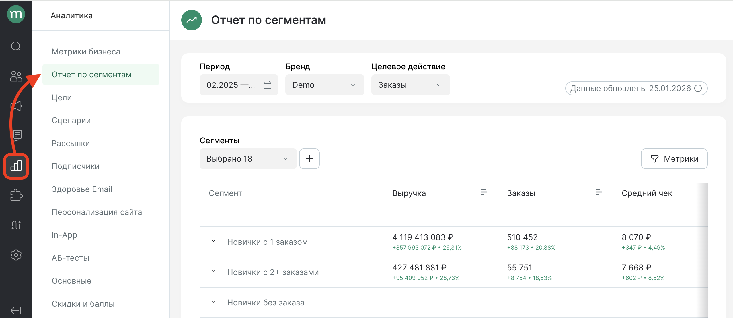Select the customers (people) icon in sidebar
This screenshot has height=318, width=733.
pos(16,76)
